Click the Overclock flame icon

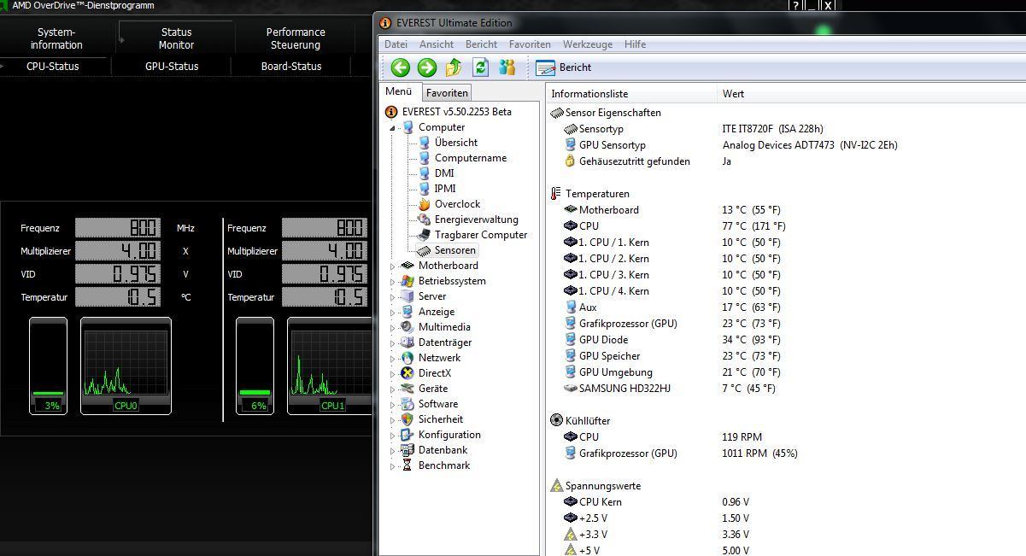click(x=424, y=204)
